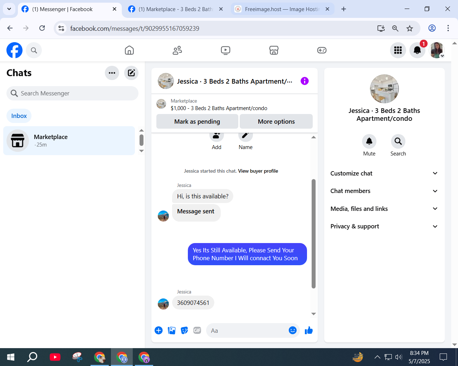Open the account profile picture menu
This screenshot has height=366, width=458.
click(437, 50)
